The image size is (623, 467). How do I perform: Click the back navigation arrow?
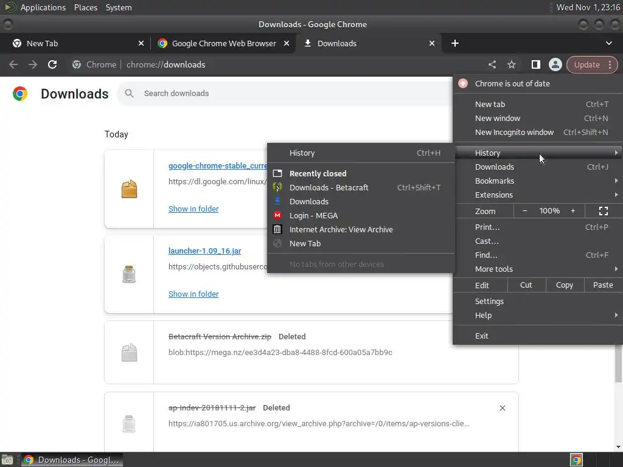tap(13, 64)
